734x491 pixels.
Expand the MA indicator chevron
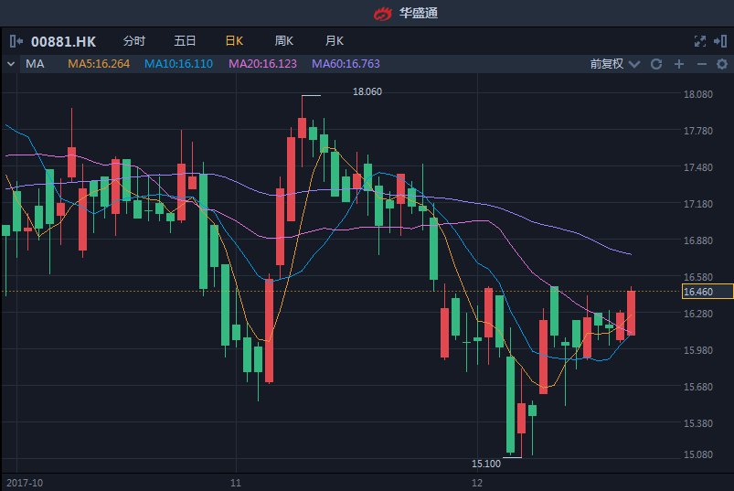click(11, 64)
